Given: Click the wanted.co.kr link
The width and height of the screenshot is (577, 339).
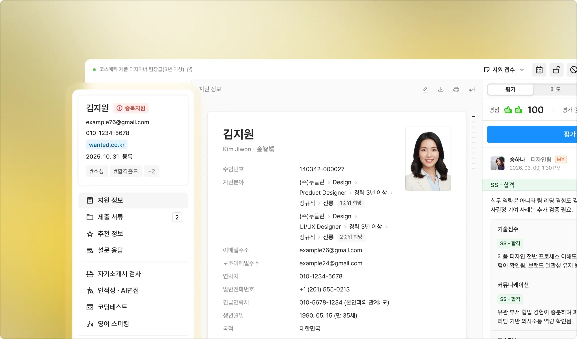Looking at the screenshot, I should point(107,145).
